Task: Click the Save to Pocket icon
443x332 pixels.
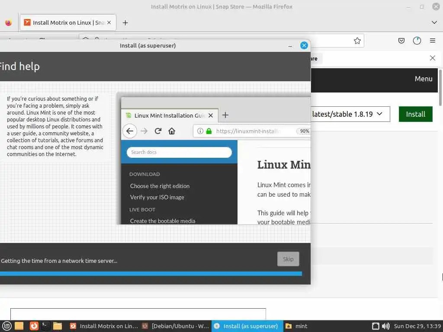Action: [x=401, y=41]
